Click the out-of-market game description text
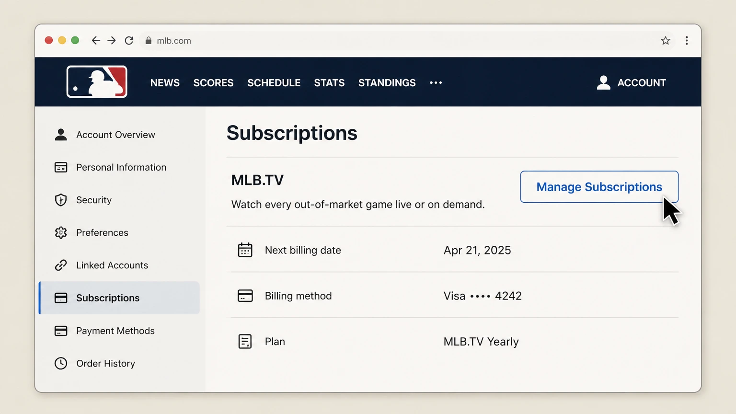736x414 pixels. click(x=358, y=205)
